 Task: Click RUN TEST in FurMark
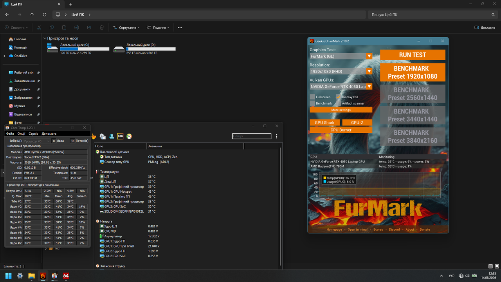413,55
